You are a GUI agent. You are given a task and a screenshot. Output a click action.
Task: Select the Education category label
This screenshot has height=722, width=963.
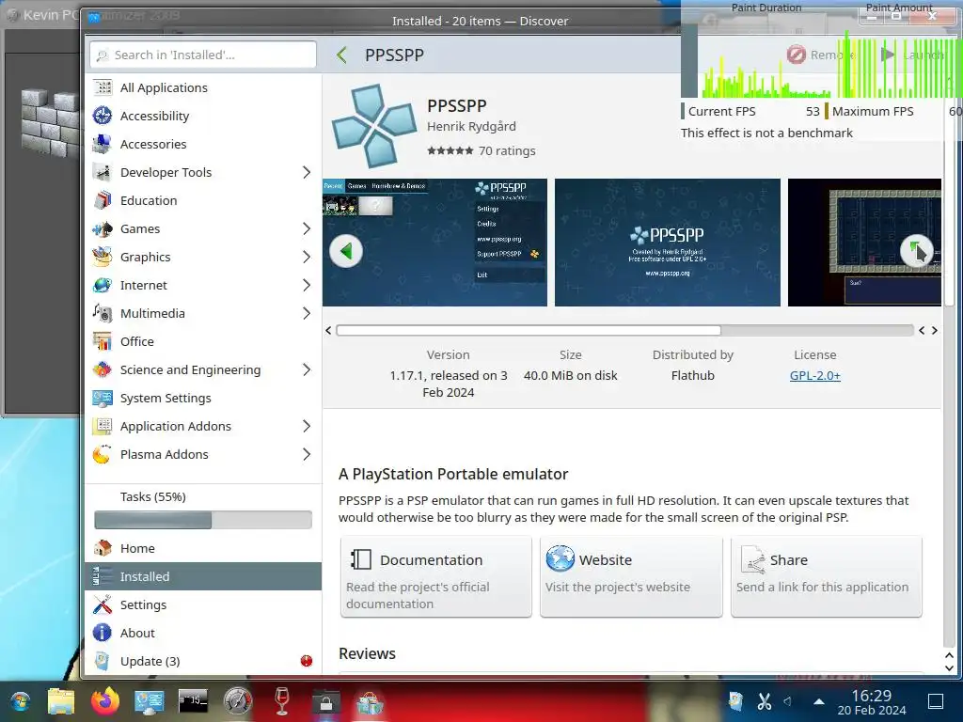149,201
